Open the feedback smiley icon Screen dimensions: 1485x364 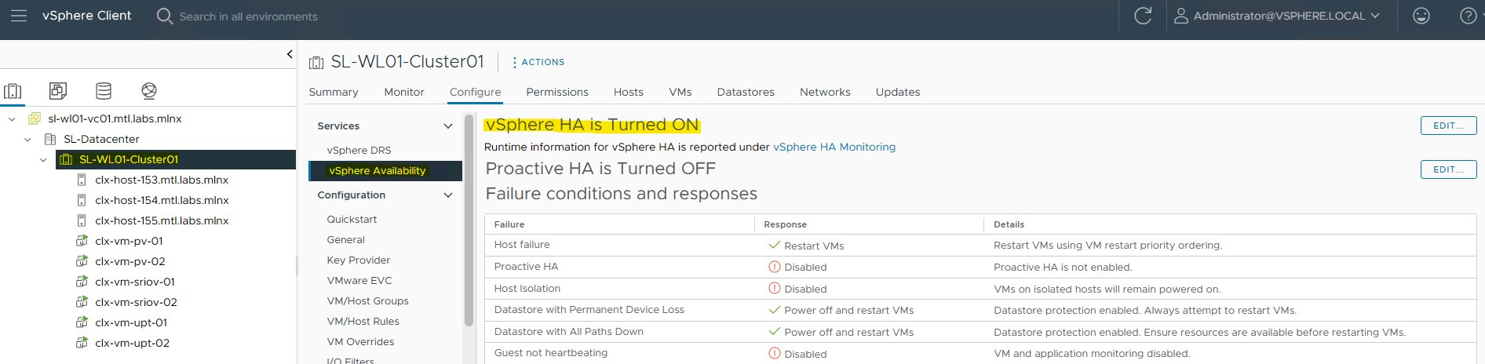1421,16
